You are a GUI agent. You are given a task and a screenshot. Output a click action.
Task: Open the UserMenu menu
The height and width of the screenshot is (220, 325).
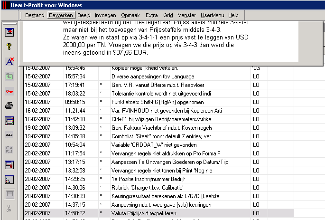212,15
